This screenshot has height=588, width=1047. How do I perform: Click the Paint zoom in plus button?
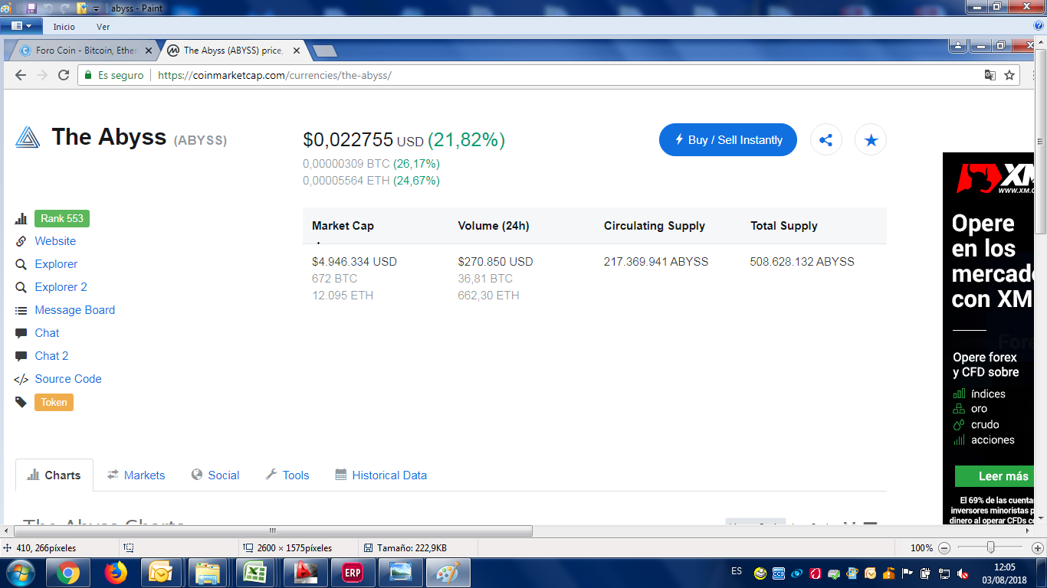coord(1037,548)
